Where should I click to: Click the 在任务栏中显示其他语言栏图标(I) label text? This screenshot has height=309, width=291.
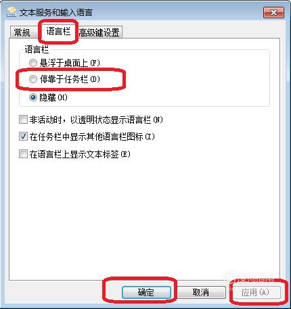click(92, 137)
